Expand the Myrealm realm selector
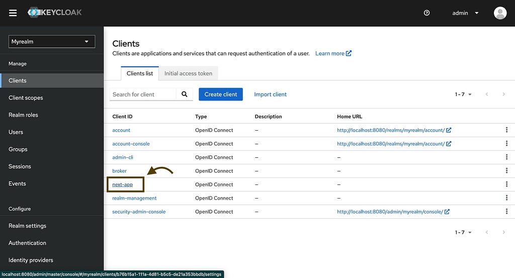The height and width of the screenshot is (278, 515). (51, 42)
